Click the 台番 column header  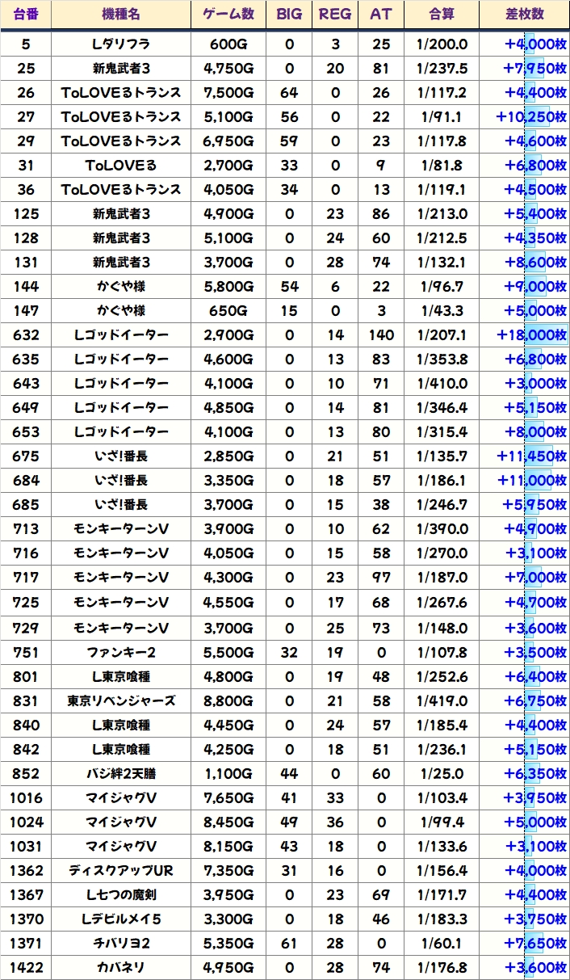click(x=26, y=15)
